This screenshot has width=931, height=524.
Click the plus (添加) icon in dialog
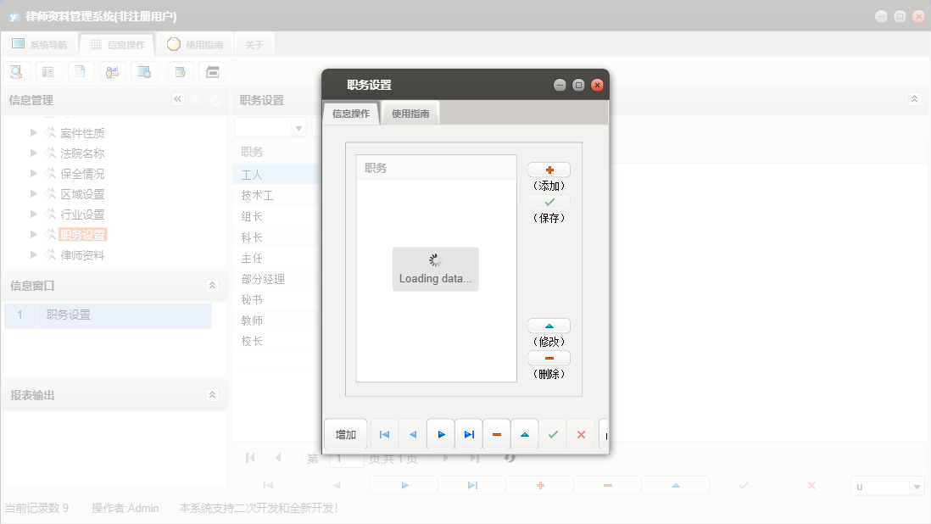549,170
